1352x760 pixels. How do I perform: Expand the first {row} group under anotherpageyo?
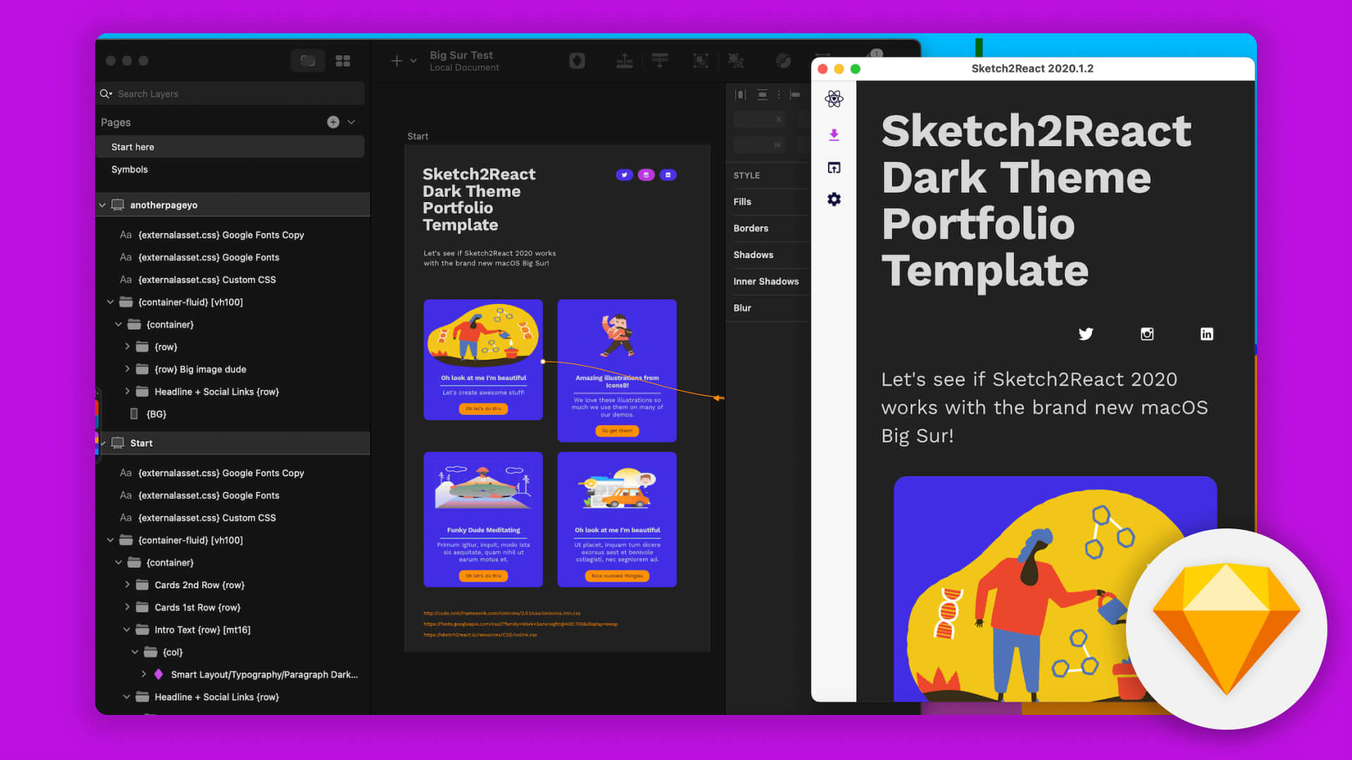[127, 346]
